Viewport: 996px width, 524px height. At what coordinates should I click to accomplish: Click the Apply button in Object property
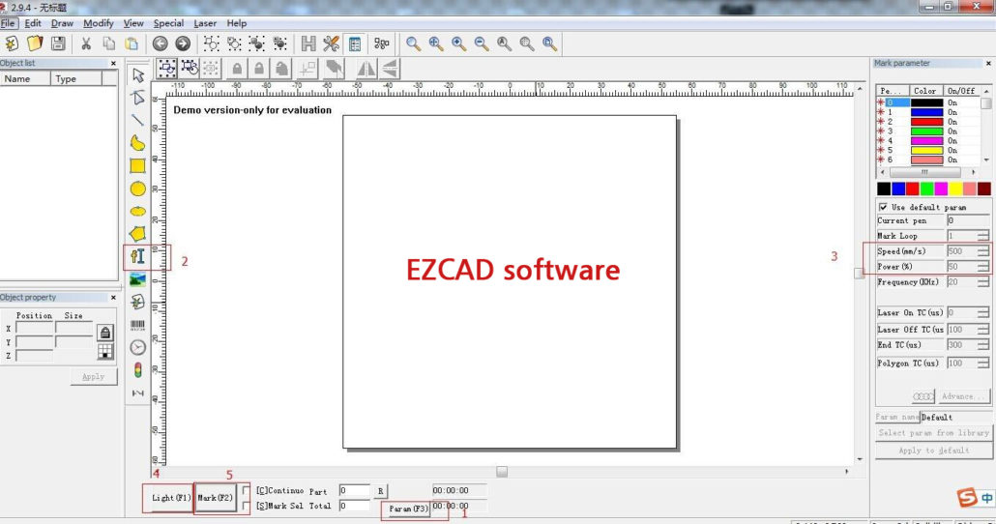coord(94,377)
